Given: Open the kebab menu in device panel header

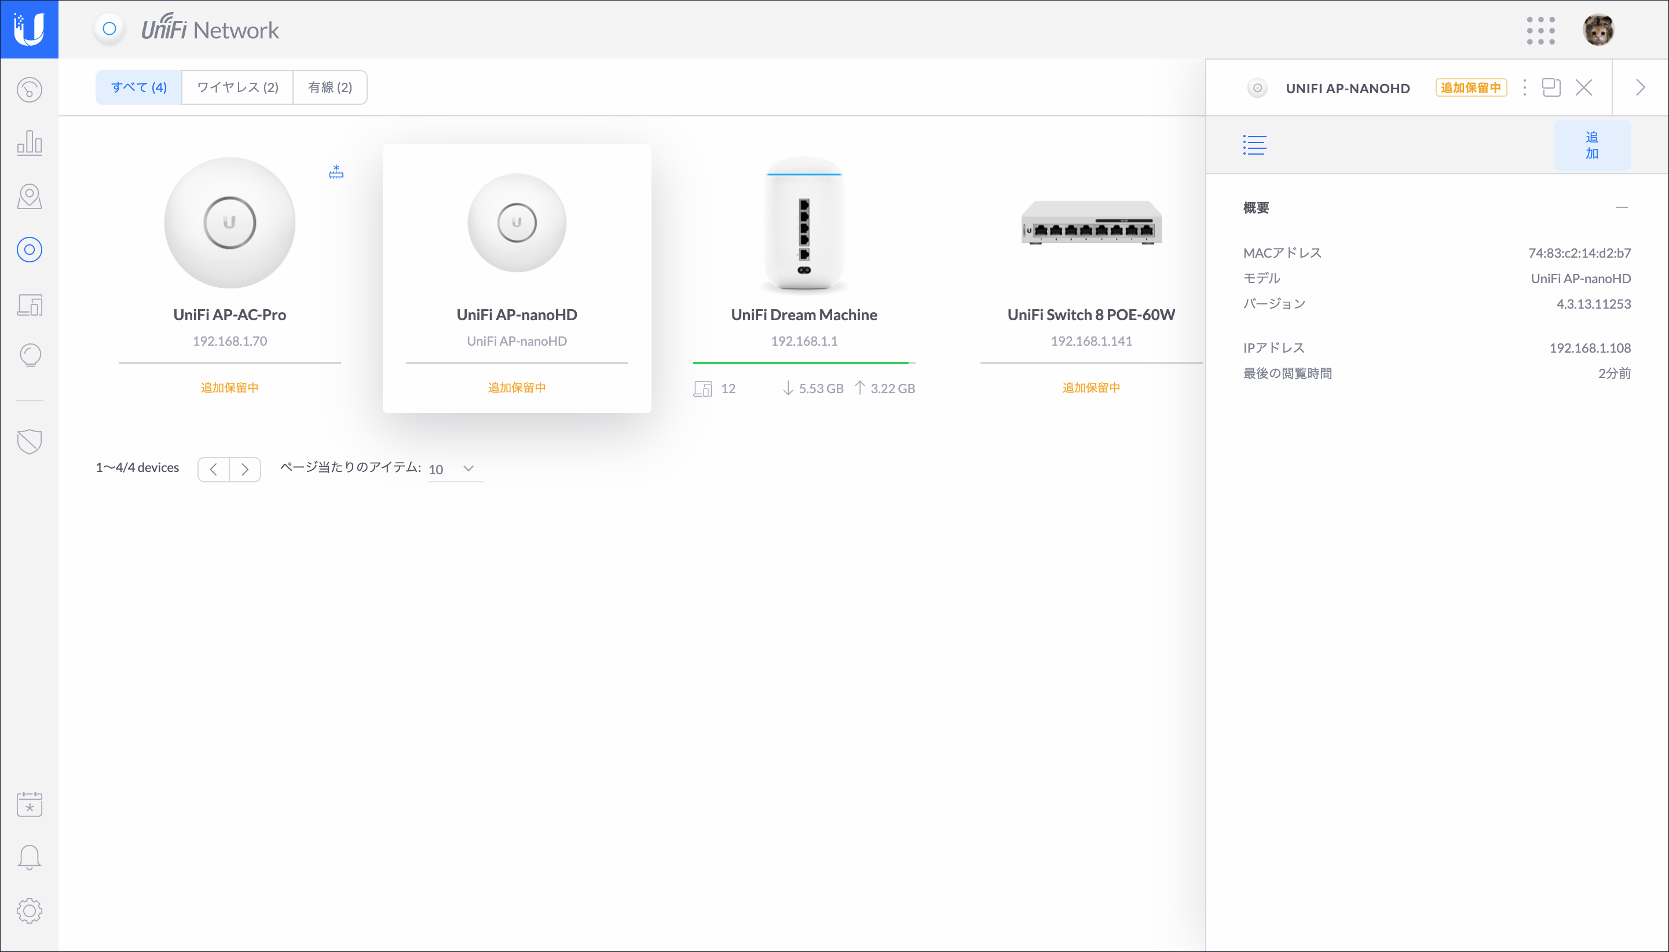Looking at the screenshot, I should 1525,87.
